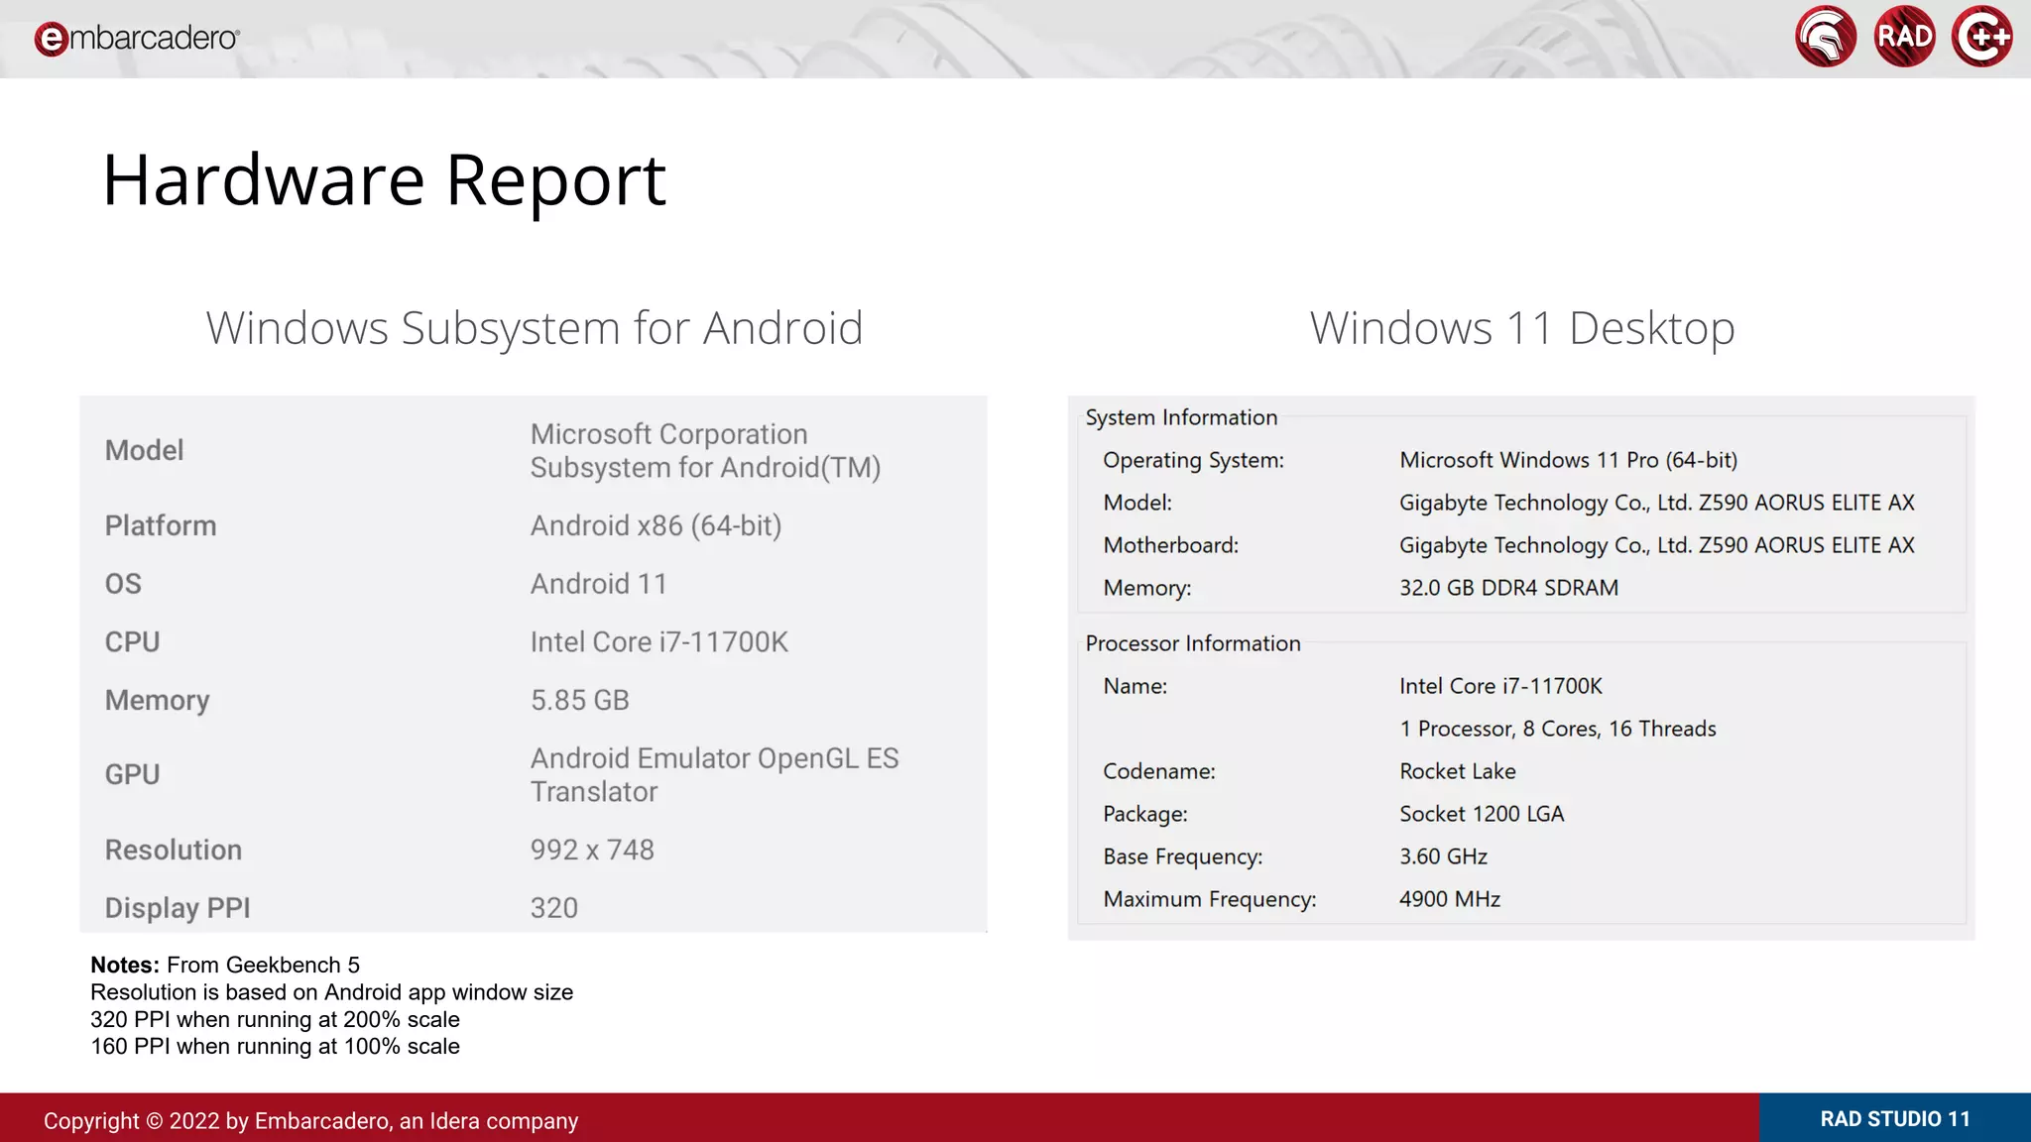Click the Display PPI value 320
This screenshot has width=2031, height=1142.
pyautogui.click(x=553, y=908)
